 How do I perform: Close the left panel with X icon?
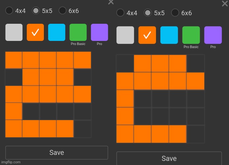(x=111, y=2)
